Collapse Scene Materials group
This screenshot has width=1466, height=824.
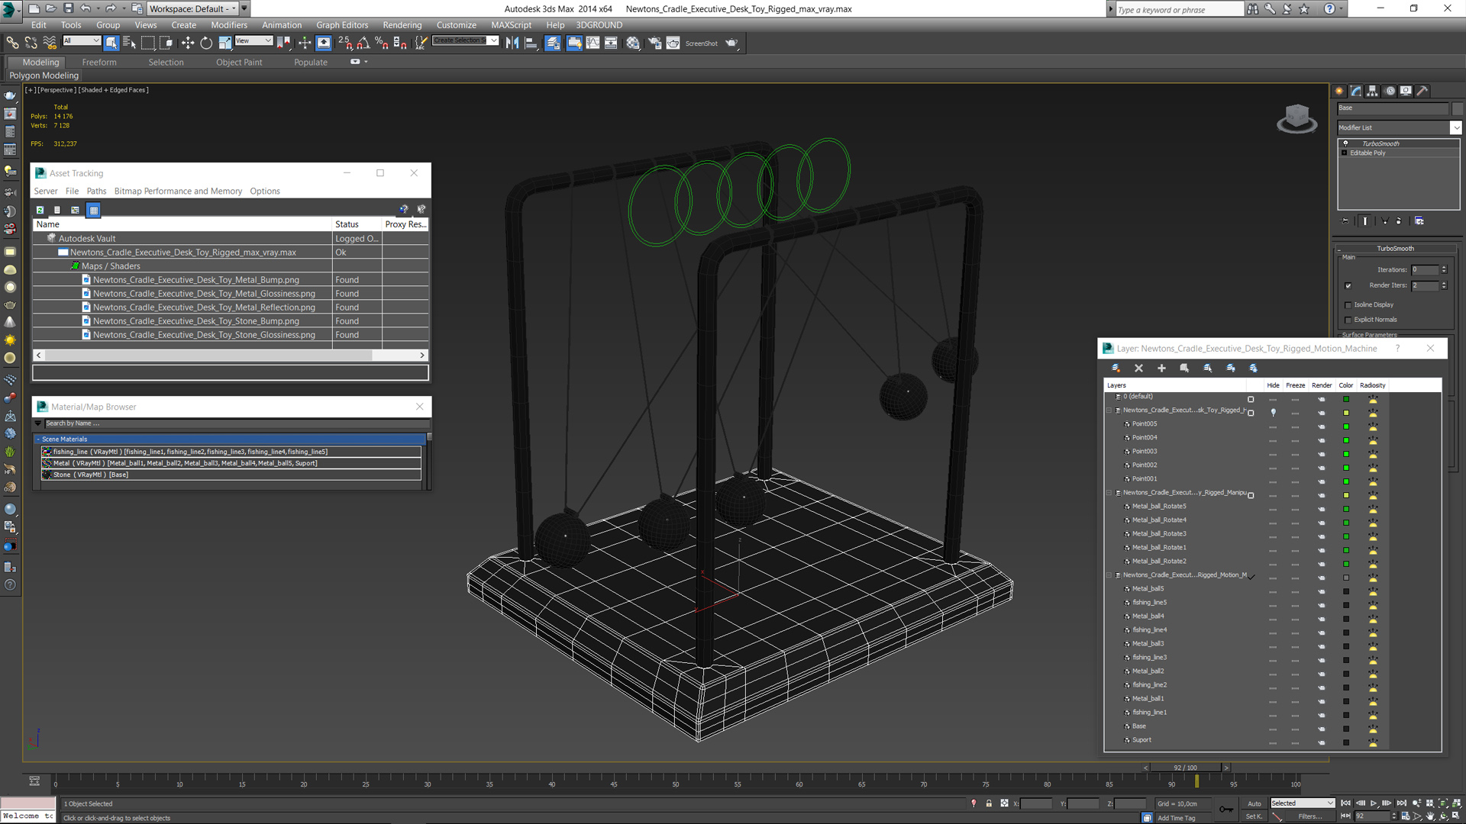[38, 439]
